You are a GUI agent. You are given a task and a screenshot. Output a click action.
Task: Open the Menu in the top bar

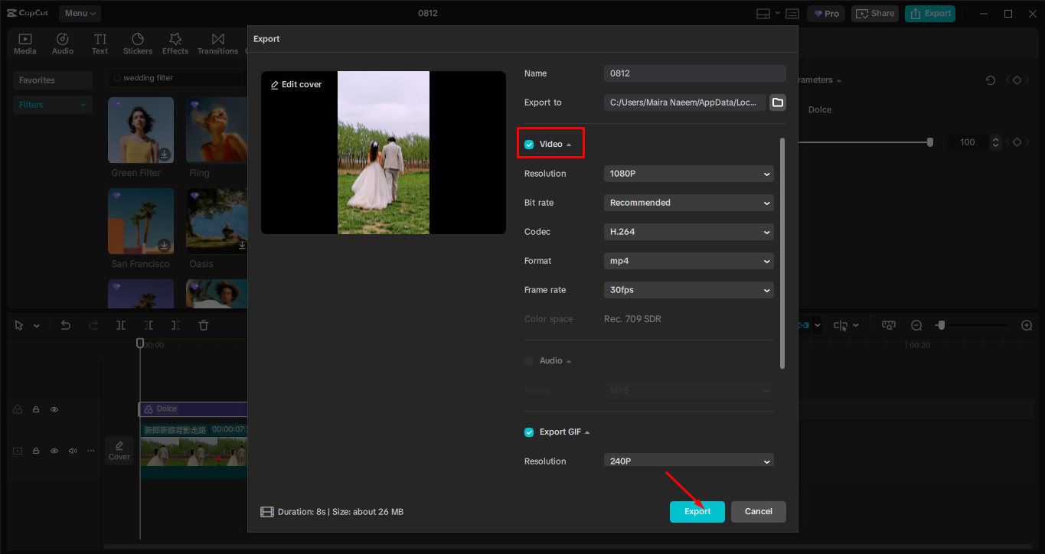[x=79, y=13]
